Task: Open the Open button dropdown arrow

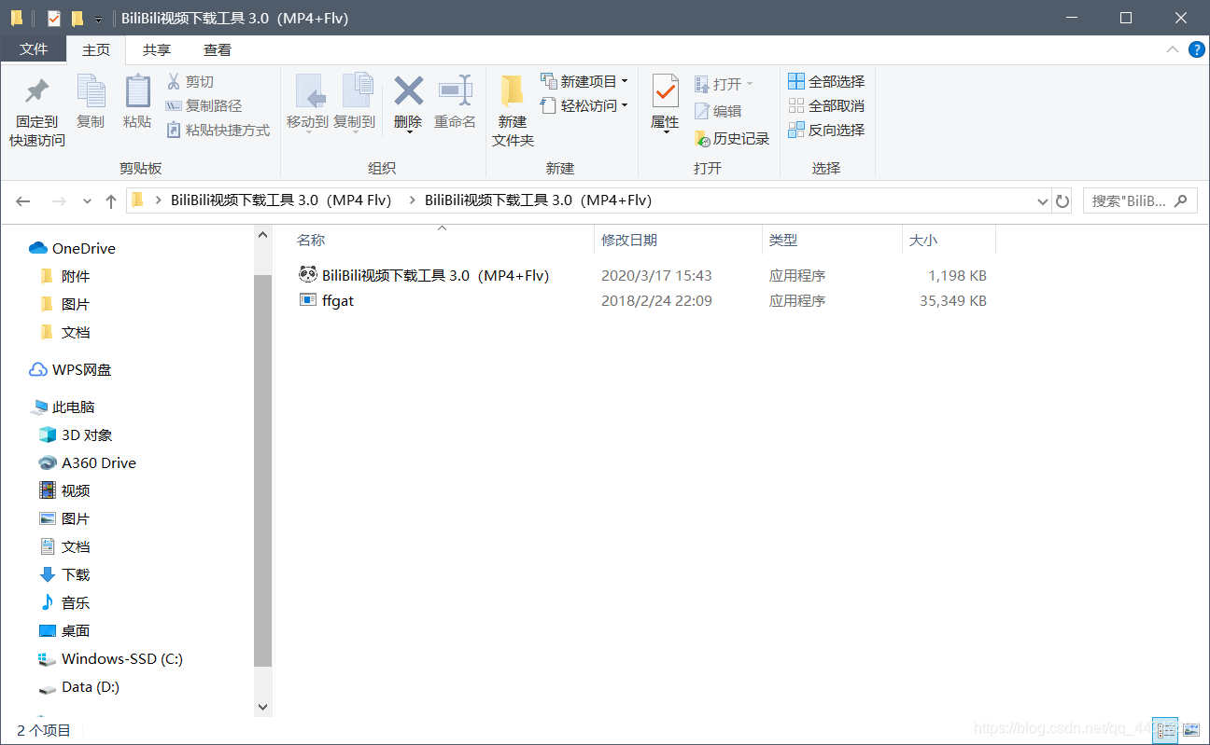Action: click(749, 85)
